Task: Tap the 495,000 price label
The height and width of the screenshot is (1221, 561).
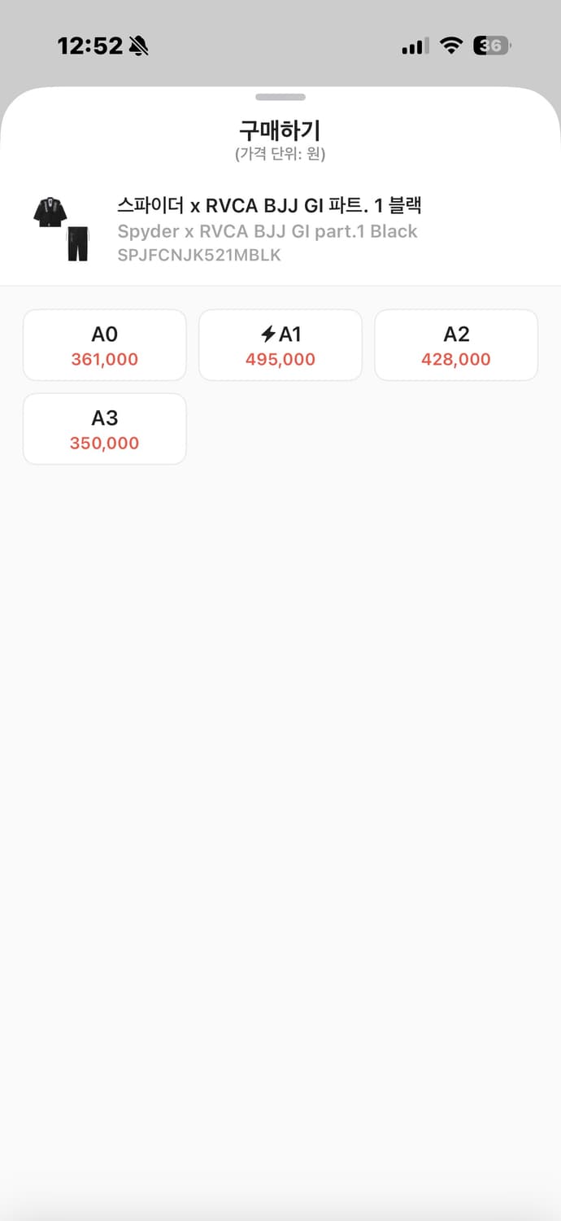Action: pyautogui.click(x=280, y=360)
